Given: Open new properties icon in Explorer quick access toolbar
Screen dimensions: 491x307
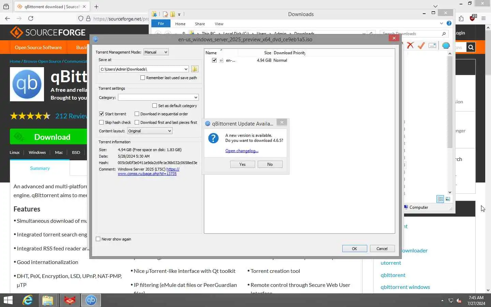Looking at the screenshot, I should tap(165, 14).
